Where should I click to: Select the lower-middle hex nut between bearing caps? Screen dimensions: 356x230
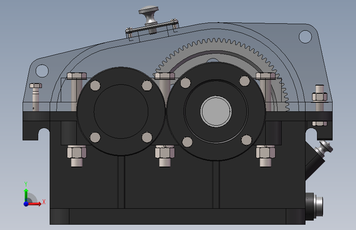(x=165, y=152)
